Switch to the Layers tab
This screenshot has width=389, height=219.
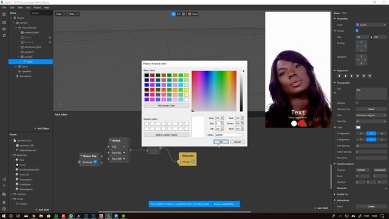(35, 13)
